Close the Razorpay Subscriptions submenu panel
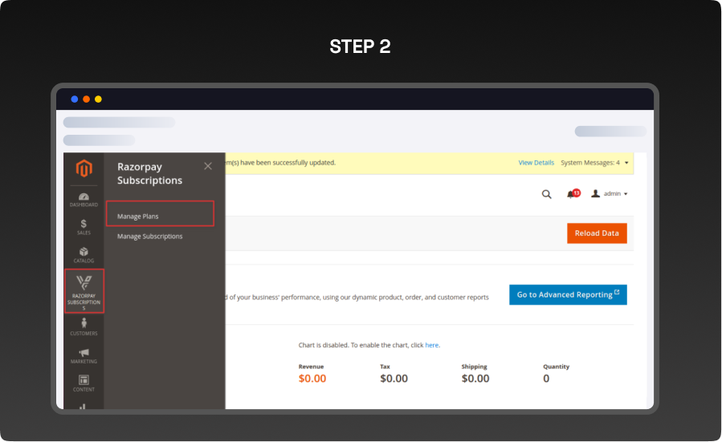 coord(208,166)
